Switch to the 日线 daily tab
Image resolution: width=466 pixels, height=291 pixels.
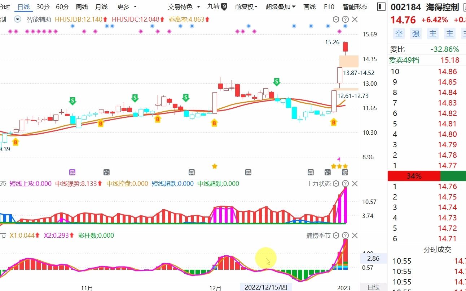[24, 6]
